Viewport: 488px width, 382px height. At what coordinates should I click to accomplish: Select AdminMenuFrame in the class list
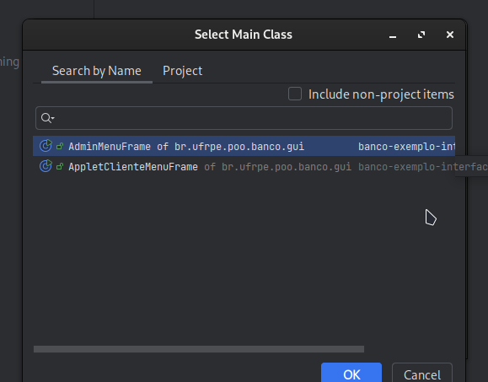click(244, 146)
